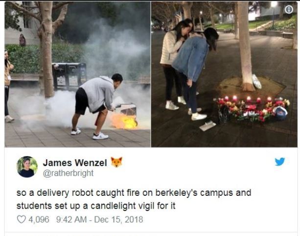Open James Wenzel's profile avatar
This screenshot has width=300, height=236.
pos(27,166)
